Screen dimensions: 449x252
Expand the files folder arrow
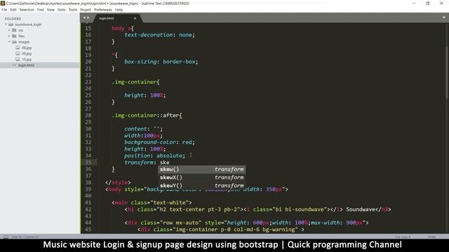pyautogui.click(x=9, y=36)
